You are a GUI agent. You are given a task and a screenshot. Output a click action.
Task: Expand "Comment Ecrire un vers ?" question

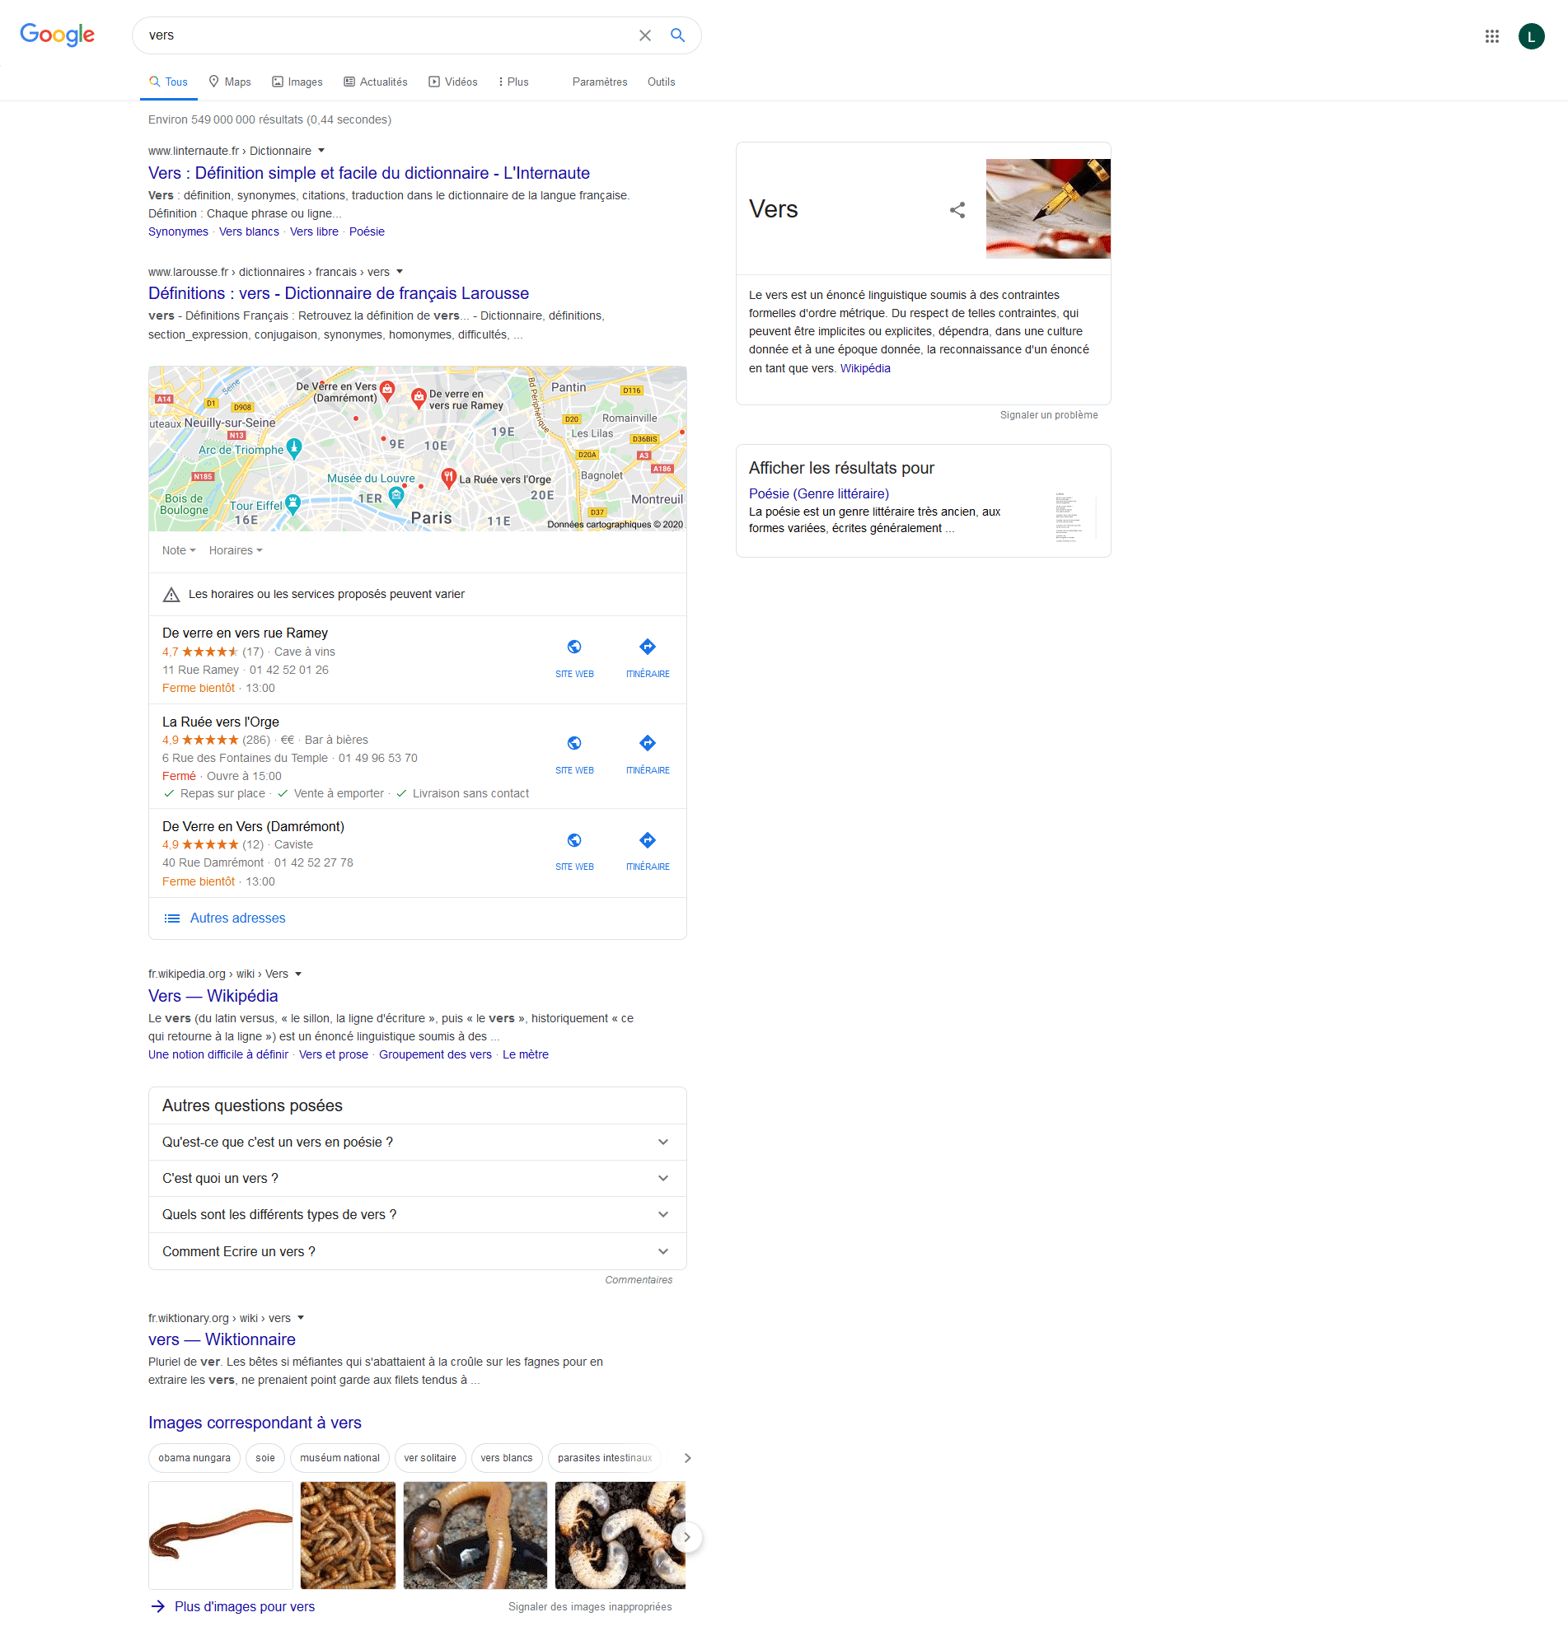(417, 1251)
